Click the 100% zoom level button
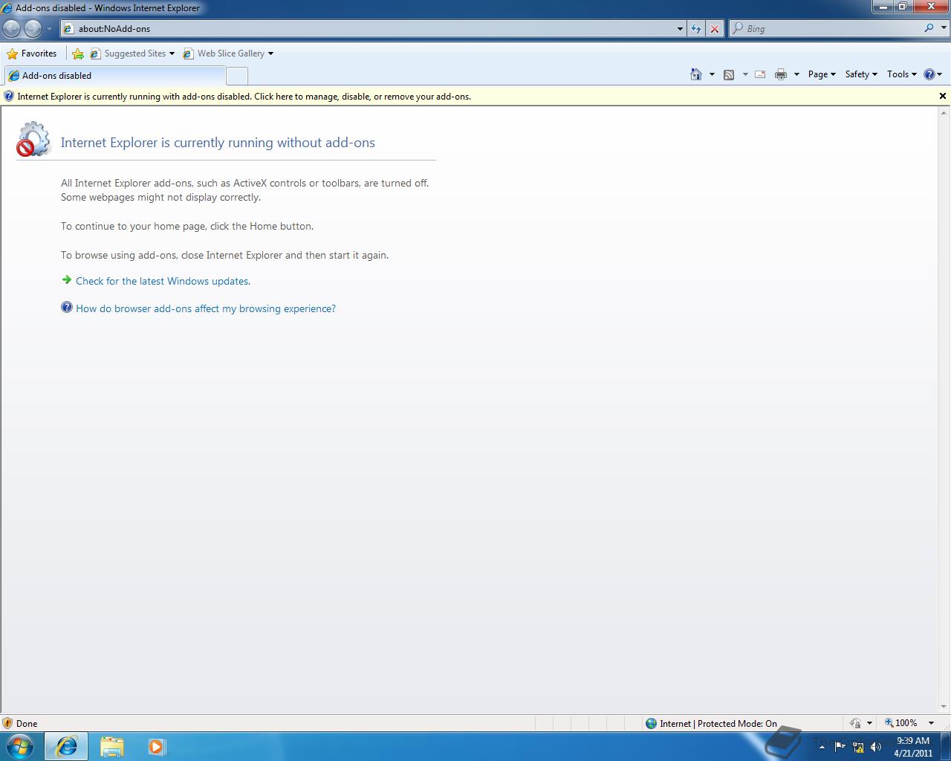The height and width of the screenshot is (761, 951). click(900, 723)
